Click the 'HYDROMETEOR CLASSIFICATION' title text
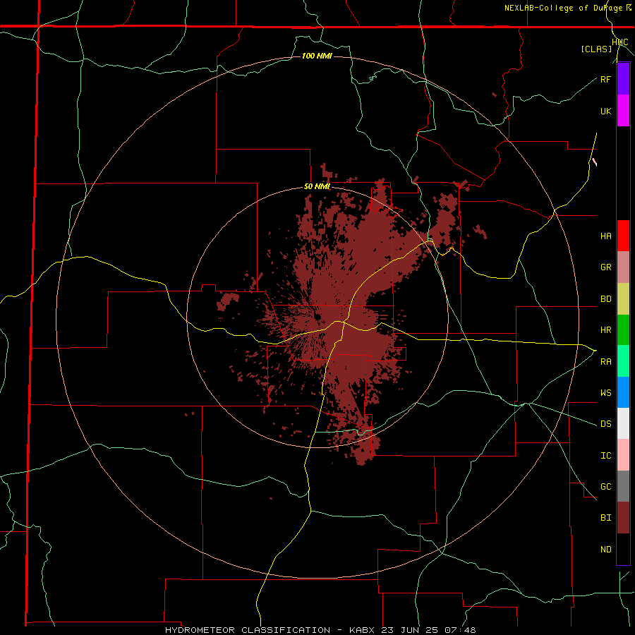The width and height of the screenshot is (635, 635). pyautogui.click(x=248, y=630)
